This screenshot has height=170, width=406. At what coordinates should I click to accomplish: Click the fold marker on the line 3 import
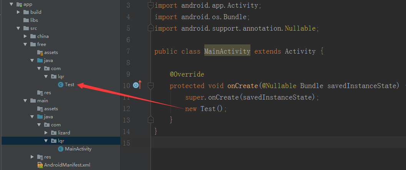pos(151,5)
